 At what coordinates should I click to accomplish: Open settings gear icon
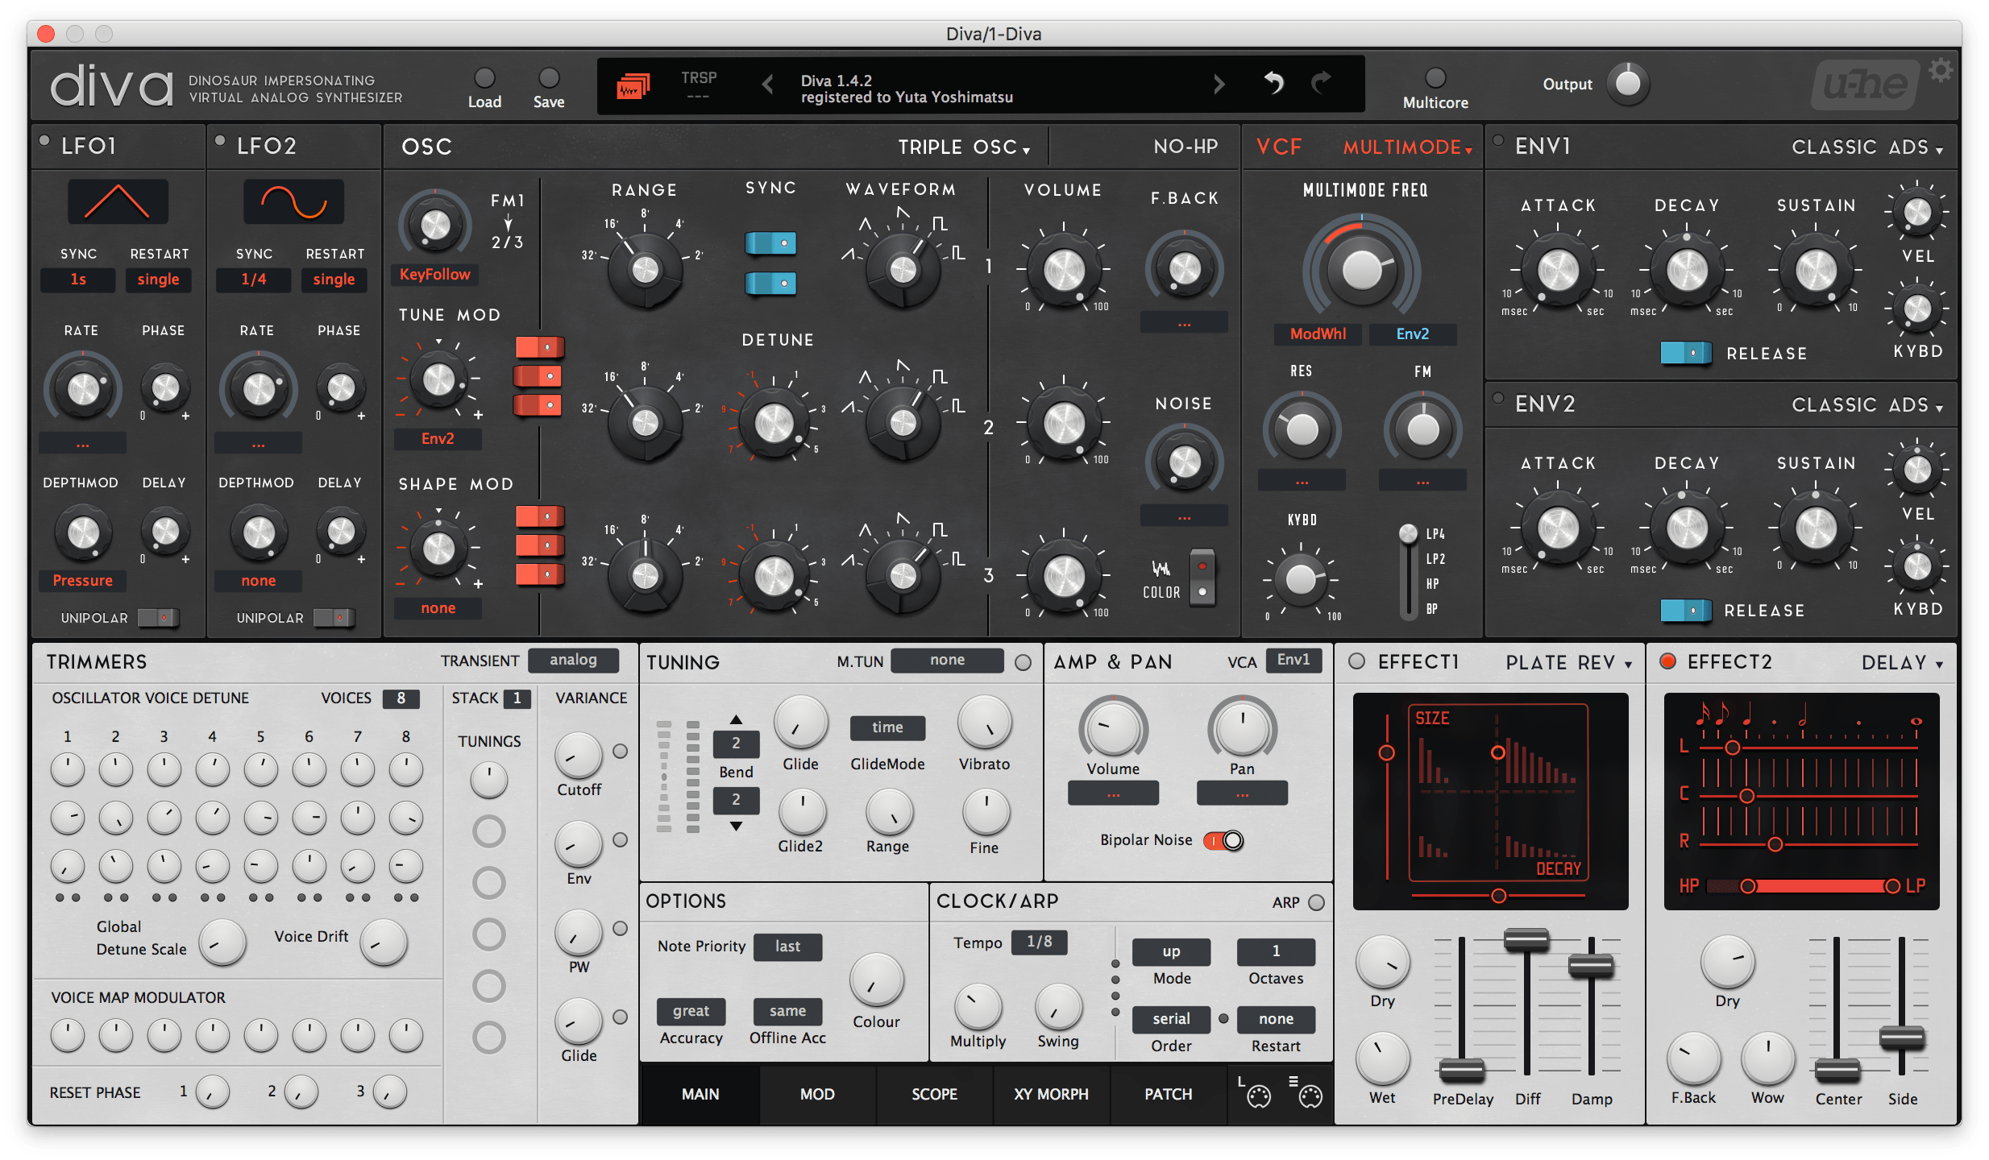pyautogui.click(x=1941, y=71)
